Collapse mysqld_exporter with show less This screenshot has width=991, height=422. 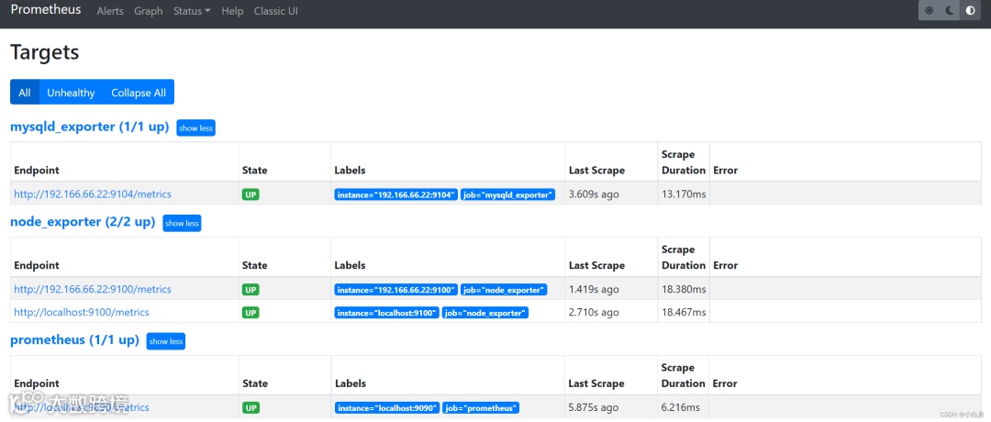195,128
